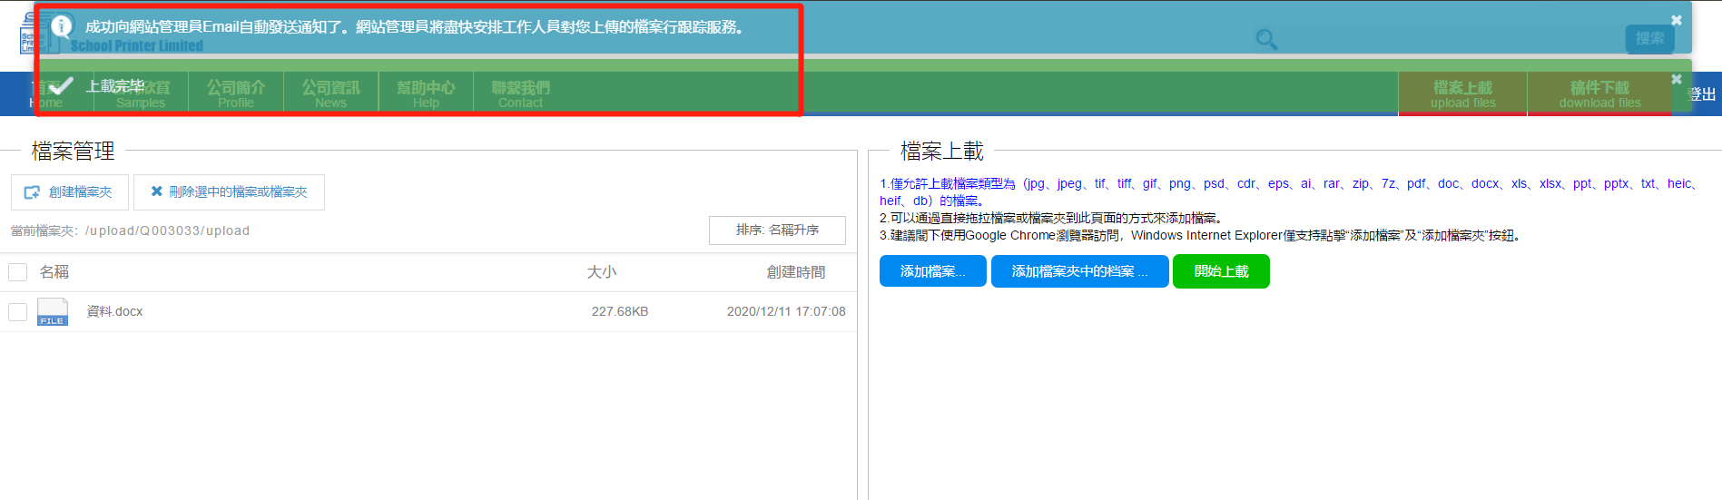Viewport: 1722px width, 500px height.
Task: Click the 2020/12/11 17:07:08 timestamp
Action: [x=786, y=311]
